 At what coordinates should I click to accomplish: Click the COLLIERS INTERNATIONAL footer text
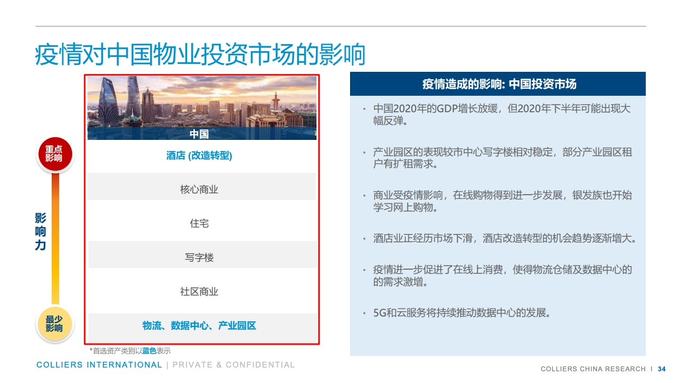pos(99,365)
